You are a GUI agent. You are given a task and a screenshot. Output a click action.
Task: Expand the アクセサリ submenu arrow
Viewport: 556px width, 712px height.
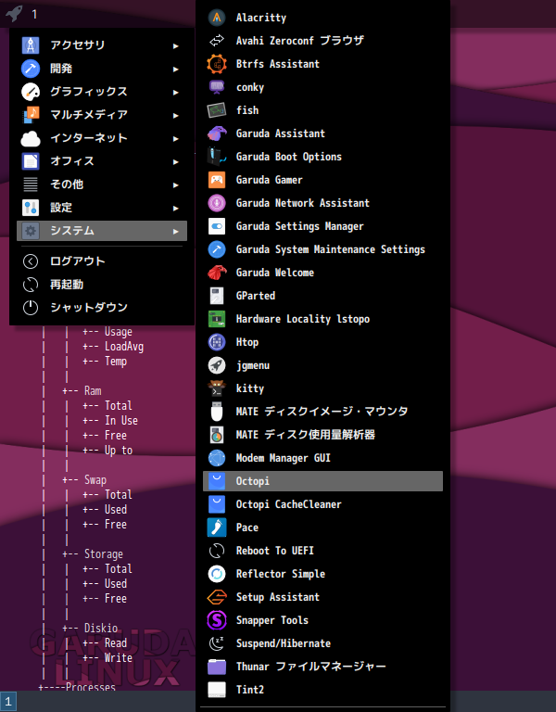tap(176, 45)
